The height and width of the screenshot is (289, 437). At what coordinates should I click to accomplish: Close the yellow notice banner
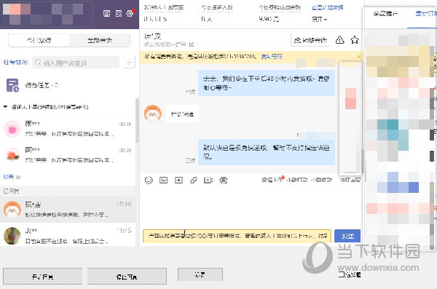tap(359, 57)
